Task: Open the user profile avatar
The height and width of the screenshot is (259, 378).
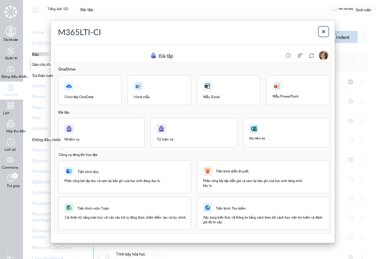Action: (324, 55)
